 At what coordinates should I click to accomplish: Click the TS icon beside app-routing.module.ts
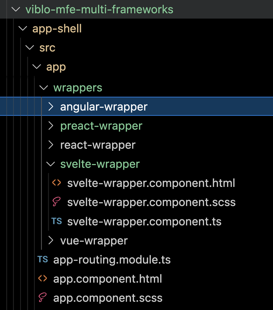pyautogui.click(x=42, y=259)
